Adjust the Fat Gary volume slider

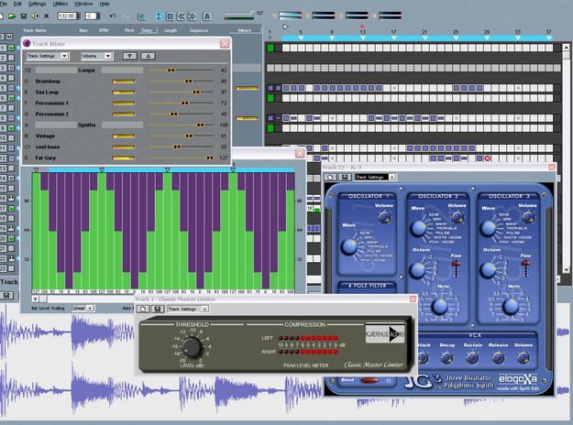tap(210, 158)
